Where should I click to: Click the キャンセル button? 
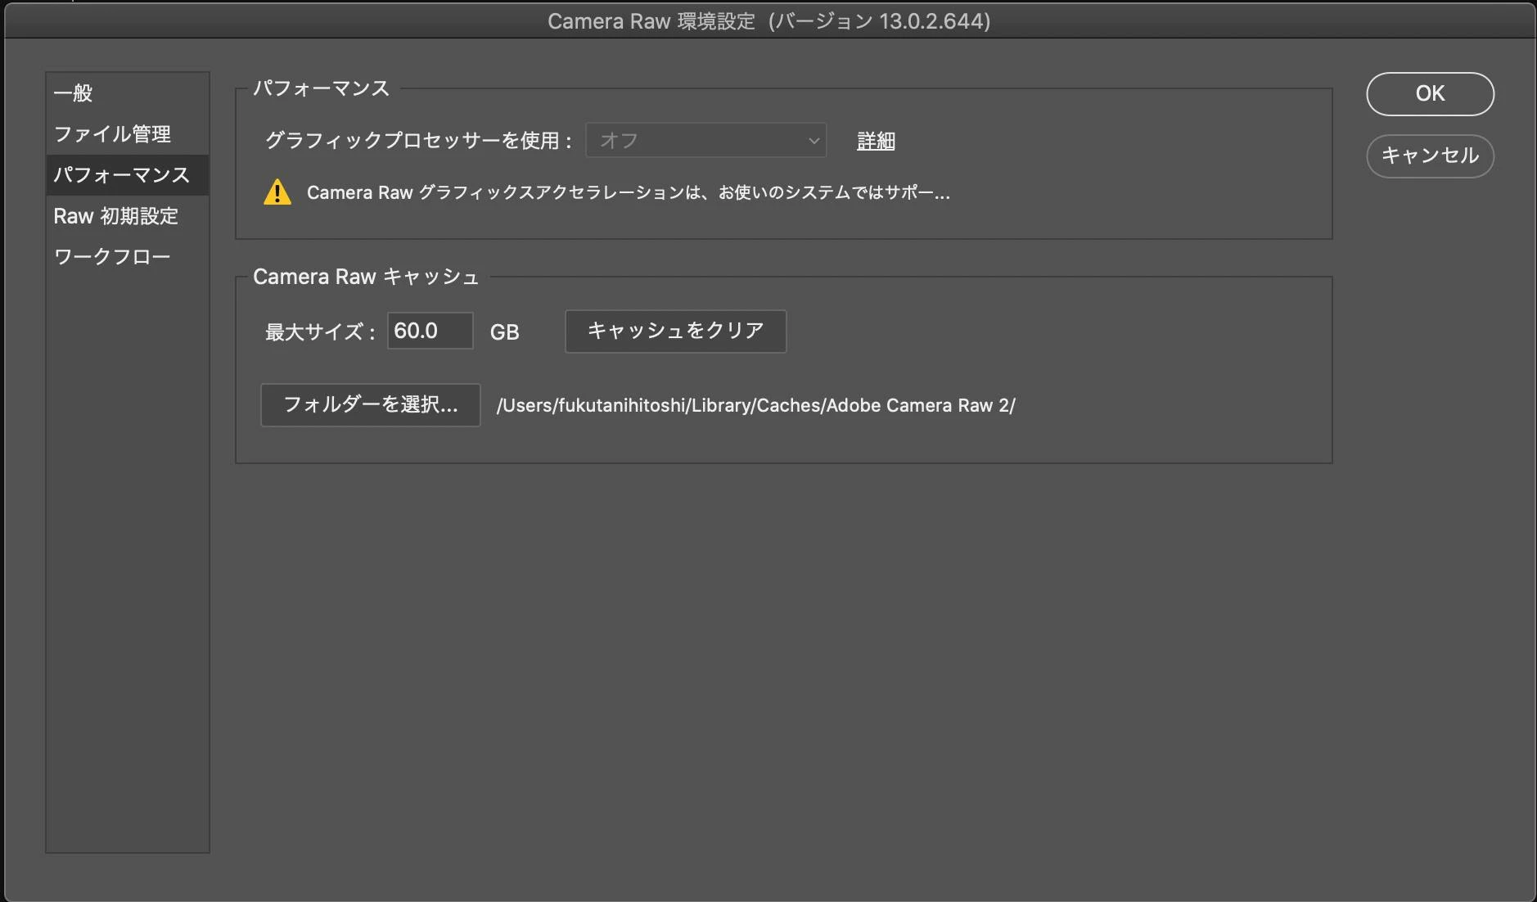coord(1430,156)
